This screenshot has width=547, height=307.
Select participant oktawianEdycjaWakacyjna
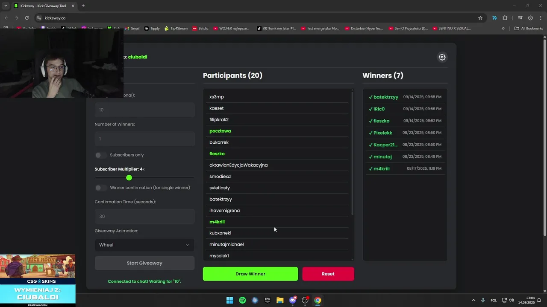(238, 165)
